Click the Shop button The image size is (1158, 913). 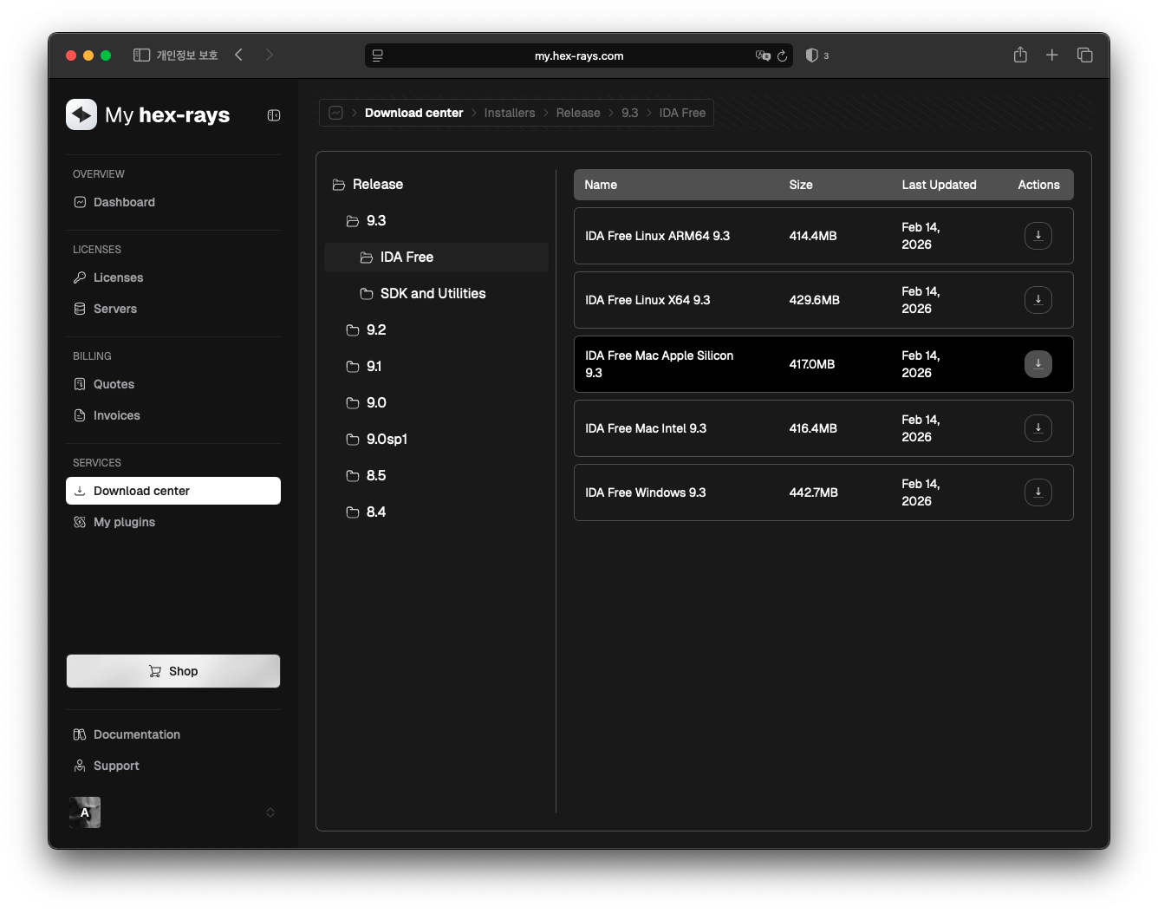pos(173,671)
